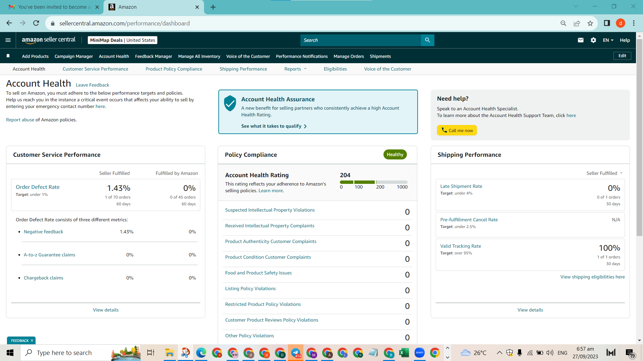Open the notification center icon
The width and height of the screenshot is (643, 361).
click(x=630, y=353)
